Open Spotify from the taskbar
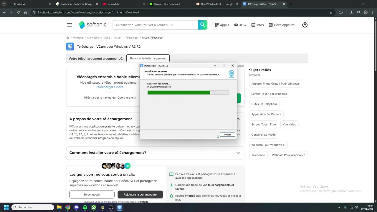 tap(85, 207)
